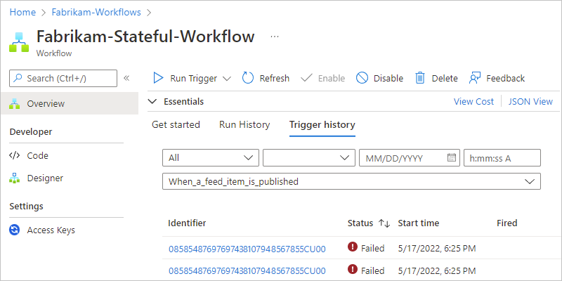The width and height of the screenshot is (562, 281).
Task: Open Access Keys settings
Action: click(51, 230)
